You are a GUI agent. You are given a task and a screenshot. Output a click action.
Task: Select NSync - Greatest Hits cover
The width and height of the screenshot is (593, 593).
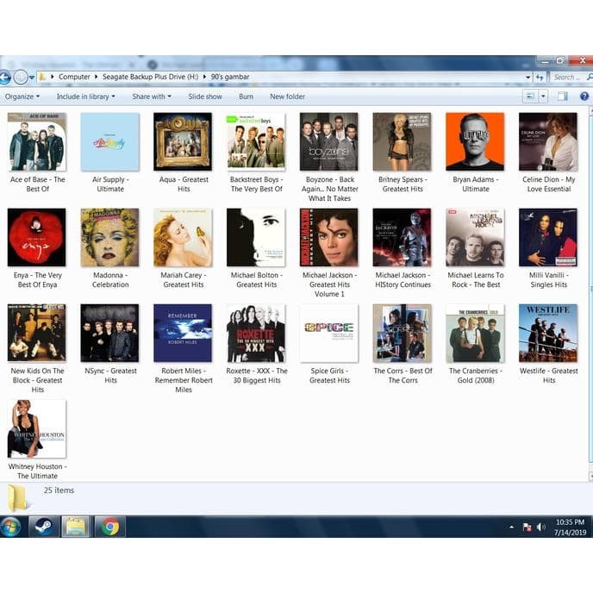(x=109, y=334)
